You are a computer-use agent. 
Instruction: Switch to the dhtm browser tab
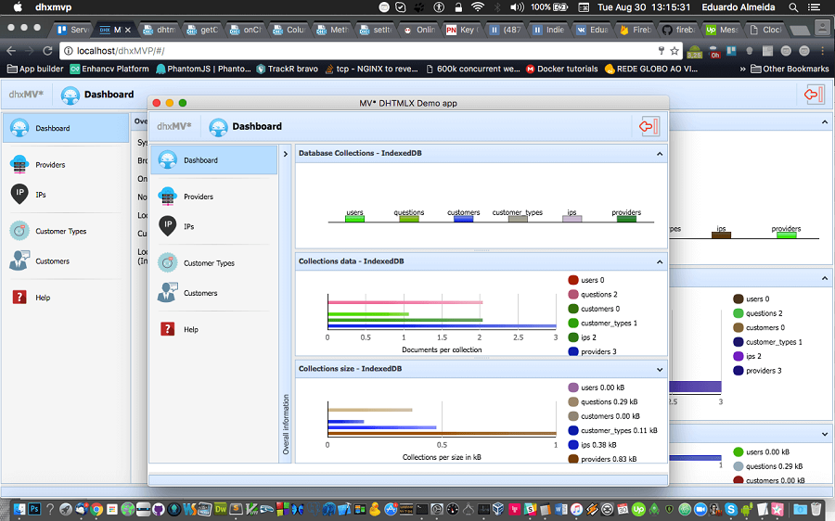(x=160, y=30)
